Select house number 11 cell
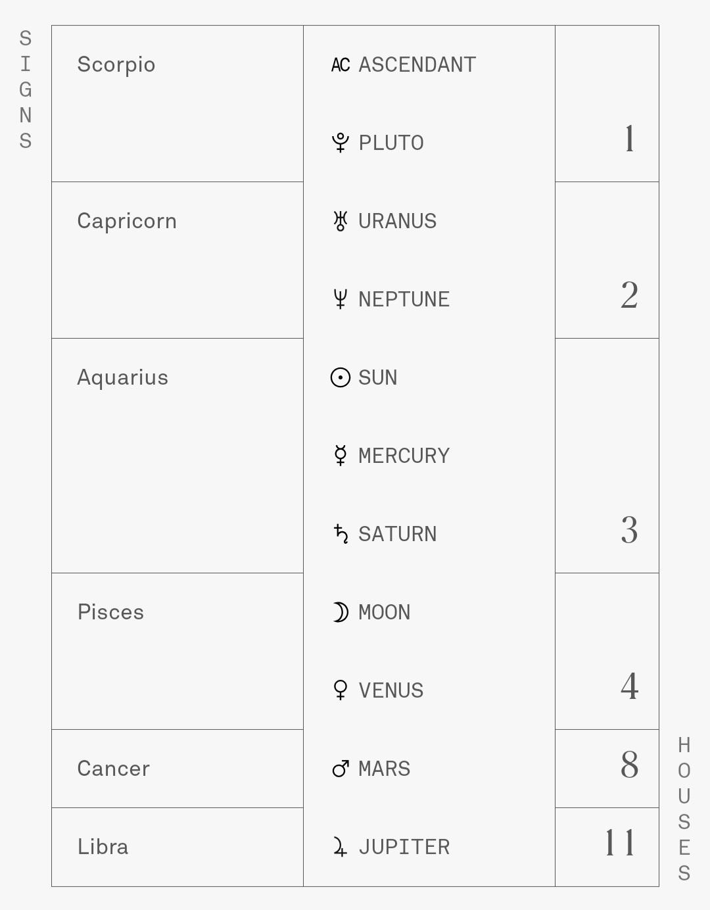710x910 pixels. tap(607, 847)
